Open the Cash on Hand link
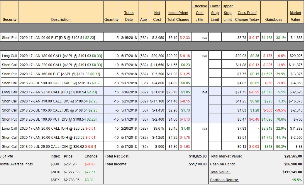Image resolution: width=305 pixels, height=185 pixels. (x=223, y=164)
